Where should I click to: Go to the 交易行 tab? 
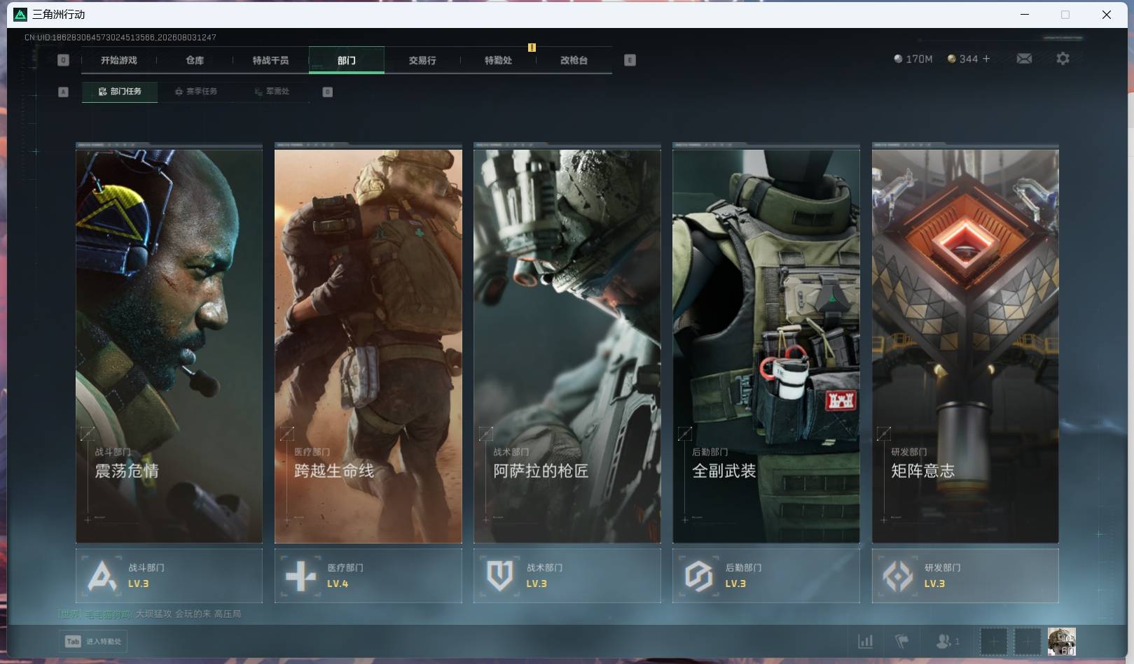pyautogui.click(x=422, y=60)
